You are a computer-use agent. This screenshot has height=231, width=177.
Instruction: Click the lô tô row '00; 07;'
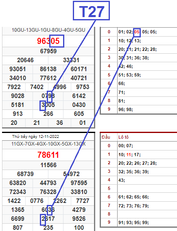coord(126,146)
